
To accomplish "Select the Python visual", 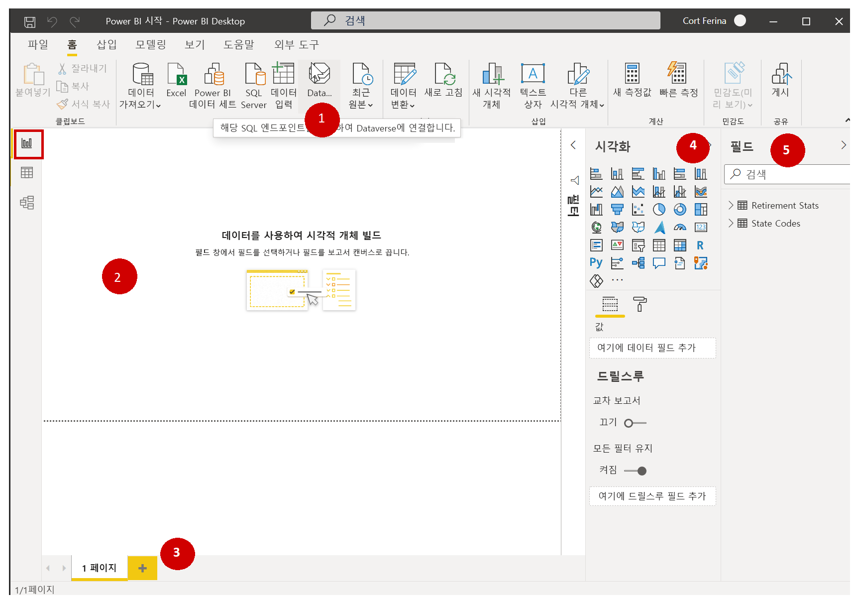I will 596,263.
